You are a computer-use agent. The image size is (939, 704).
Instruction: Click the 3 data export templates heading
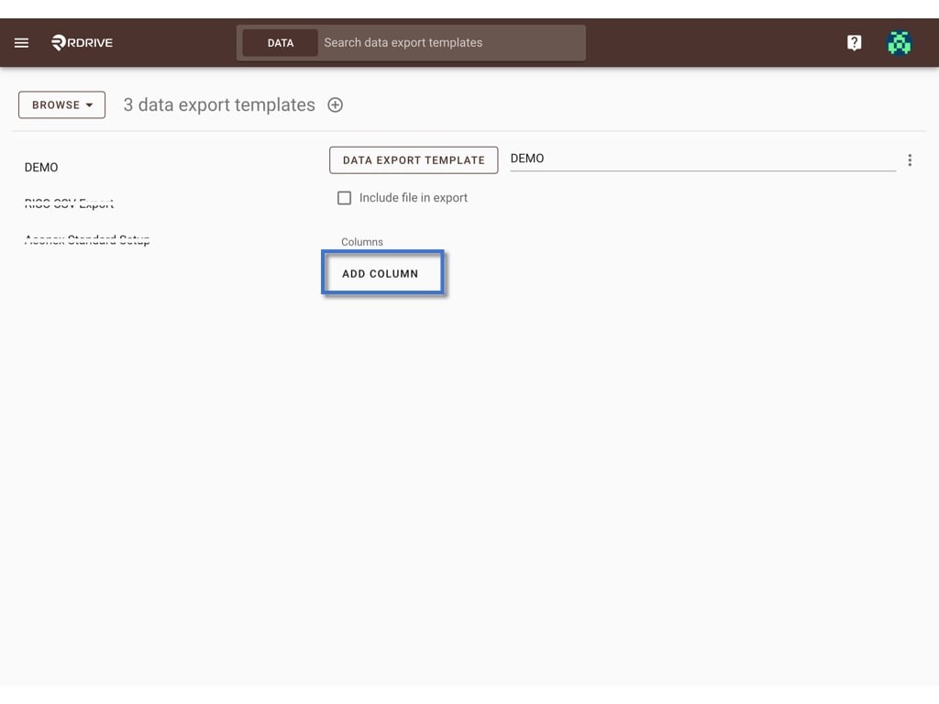[x=219, y=104]
